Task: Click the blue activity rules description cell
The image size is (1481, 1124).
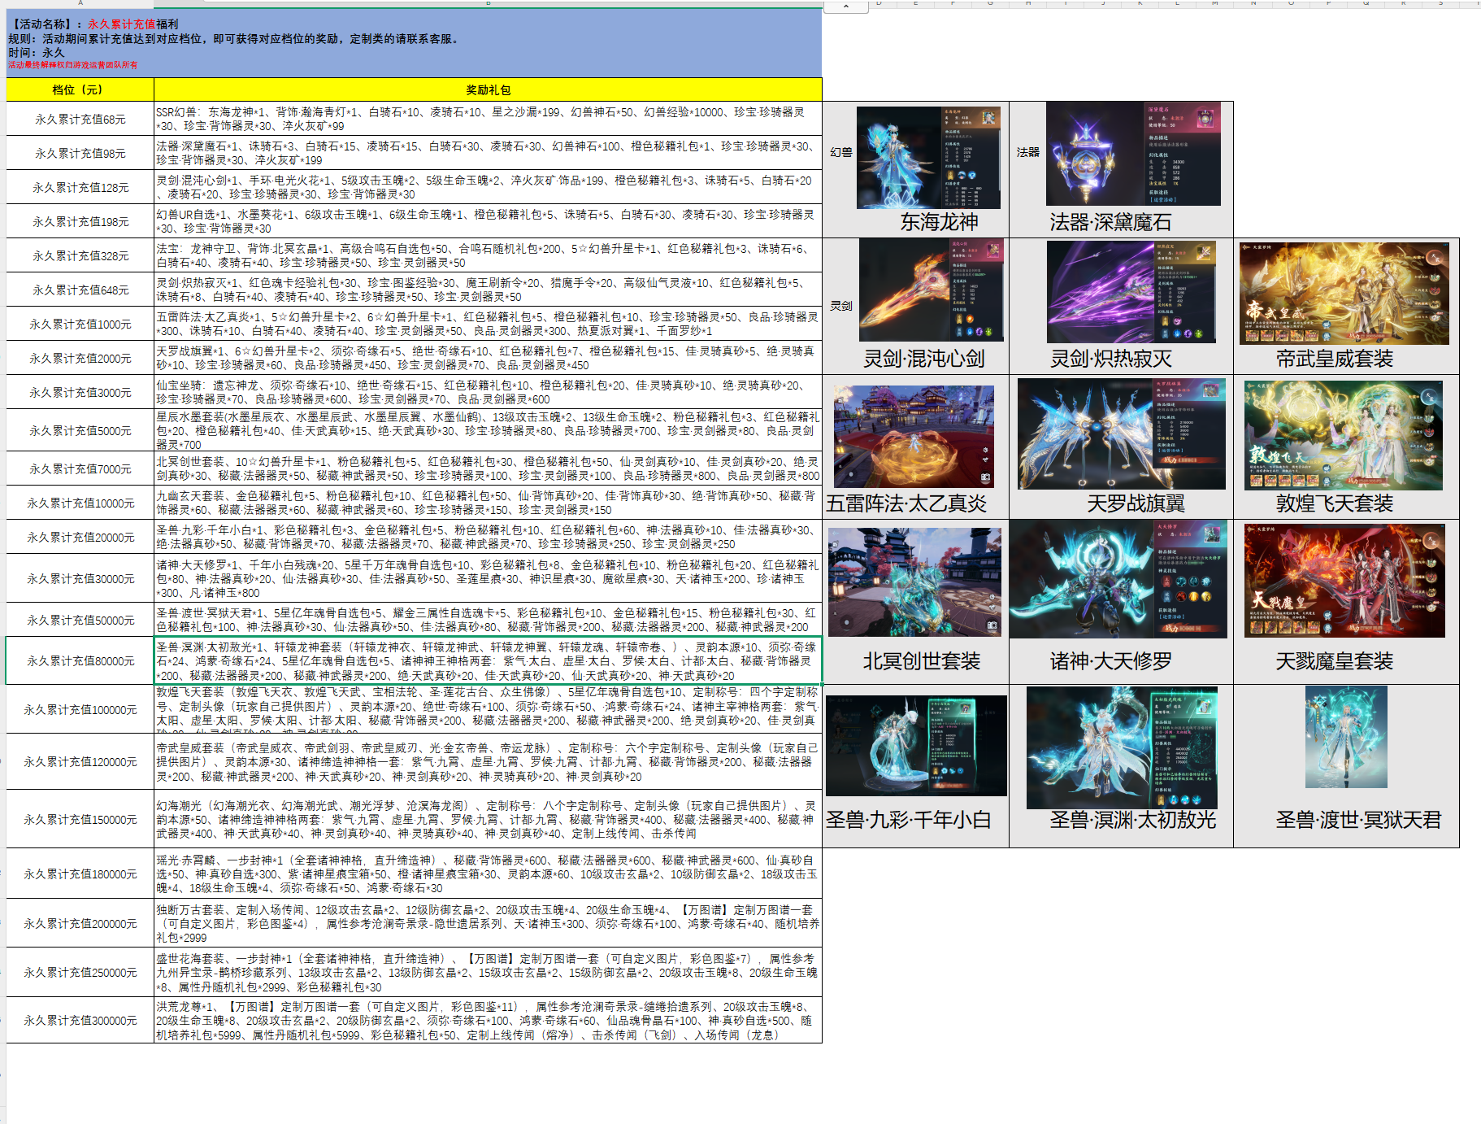Action: [414, 44]
